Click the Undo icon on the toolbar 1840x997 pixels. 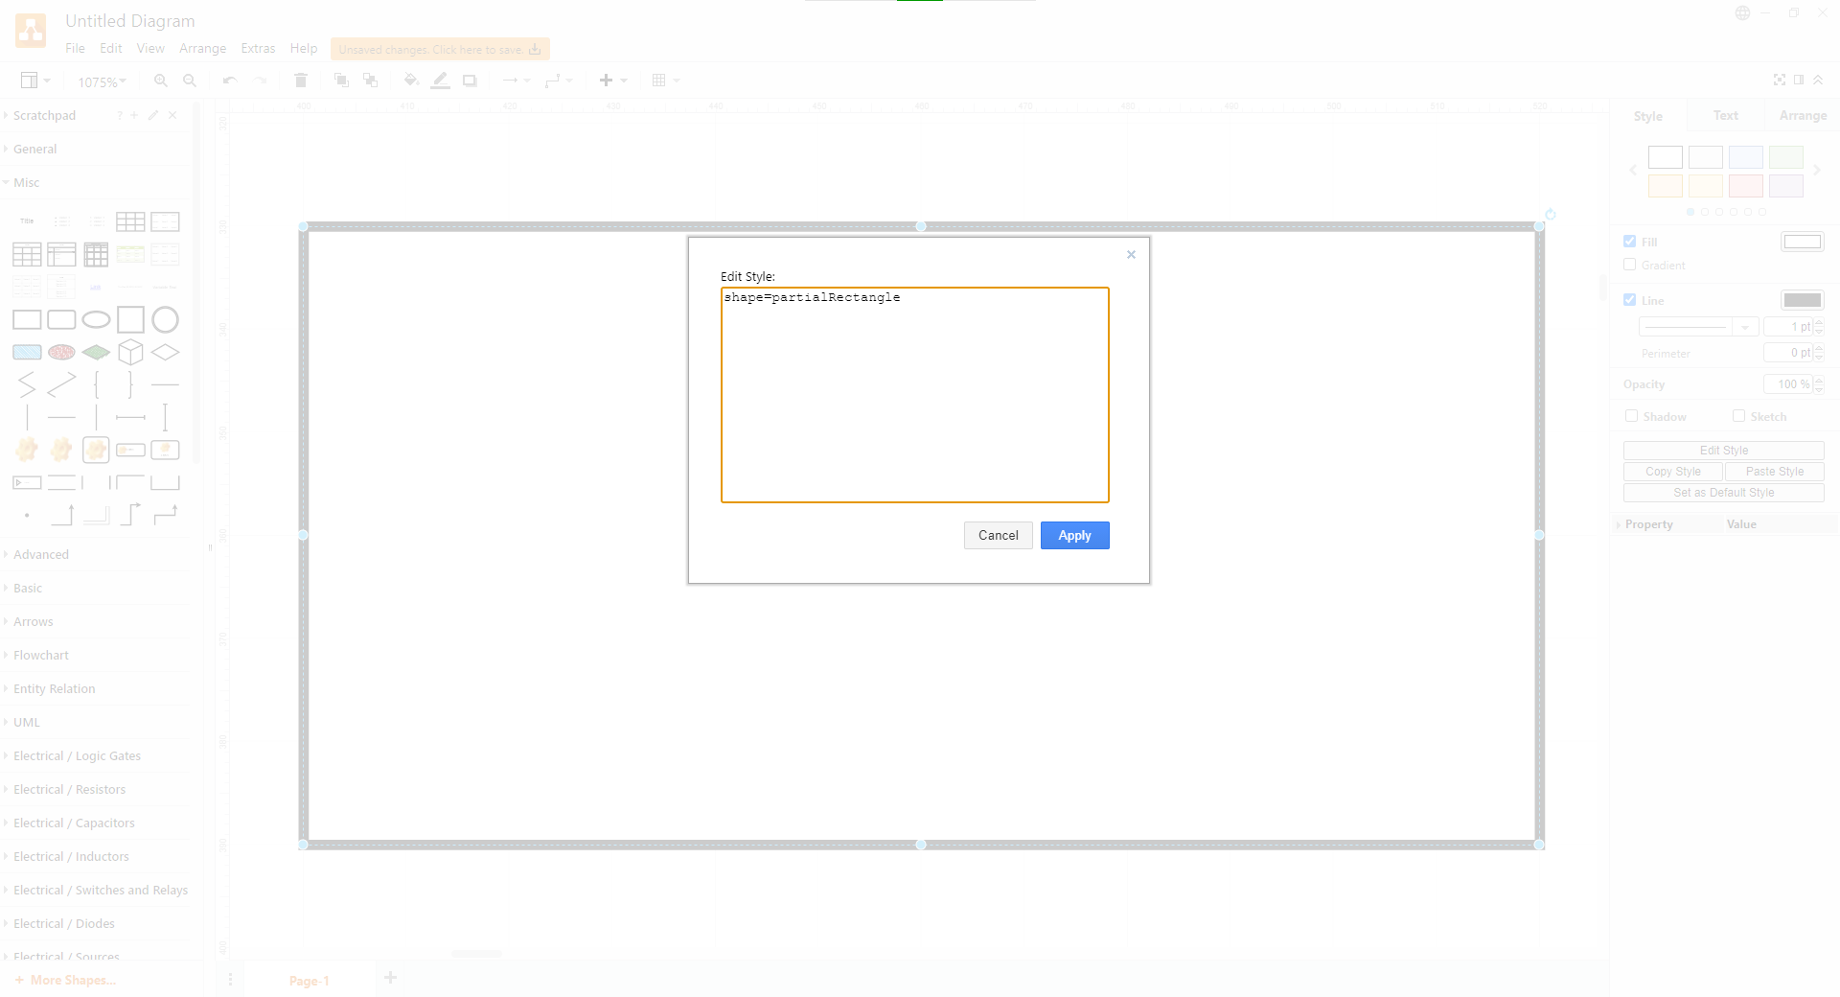(229, 81)
